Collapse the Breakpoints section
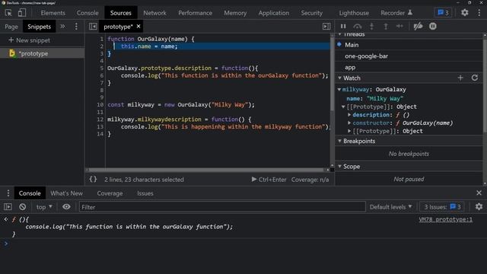487x274 pixels. pyautogui.click(x=340, y=141)
